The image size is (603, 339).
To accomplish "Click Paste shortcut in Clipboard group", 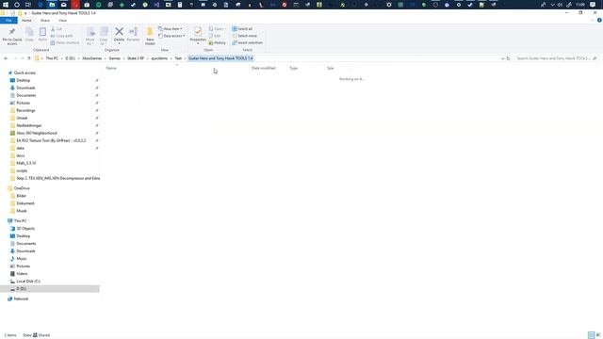I will (65, 42).
